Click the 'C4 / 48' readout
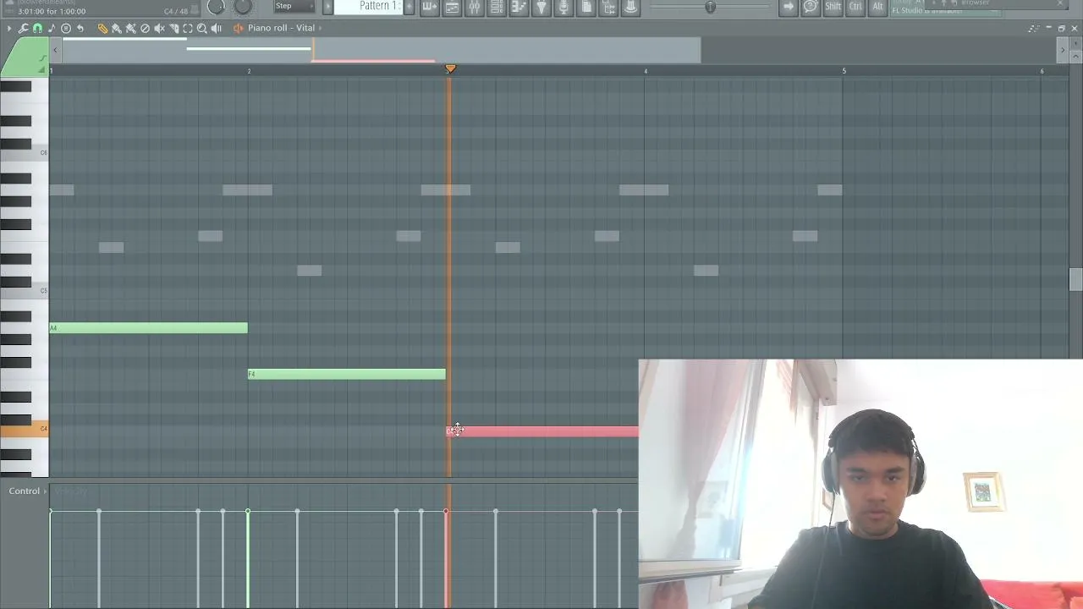Image resolution: width=1083 pixels, height=609 pixels. click(176, 12)
